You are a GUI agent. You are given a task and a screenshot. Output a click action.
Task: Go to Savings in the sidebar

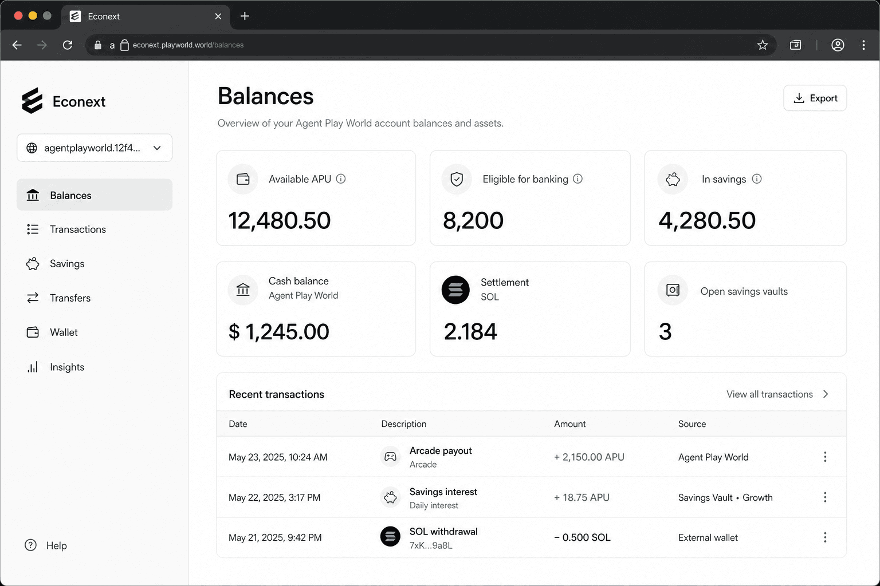95,263
